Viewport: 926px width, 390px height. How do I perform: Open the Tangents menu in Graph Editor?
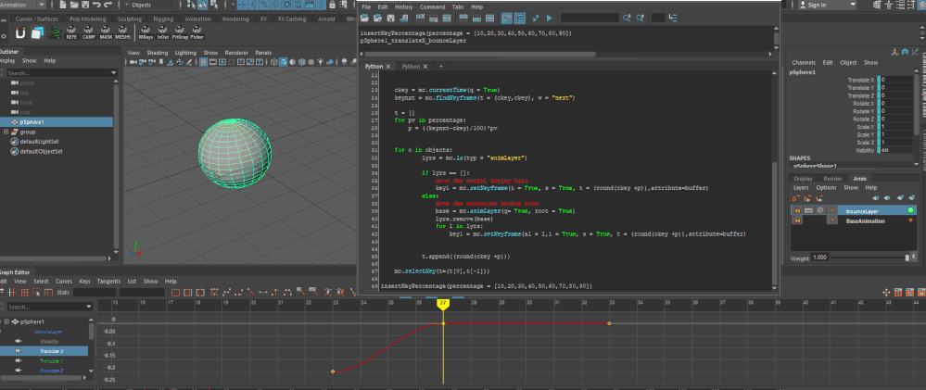(108, 282)
